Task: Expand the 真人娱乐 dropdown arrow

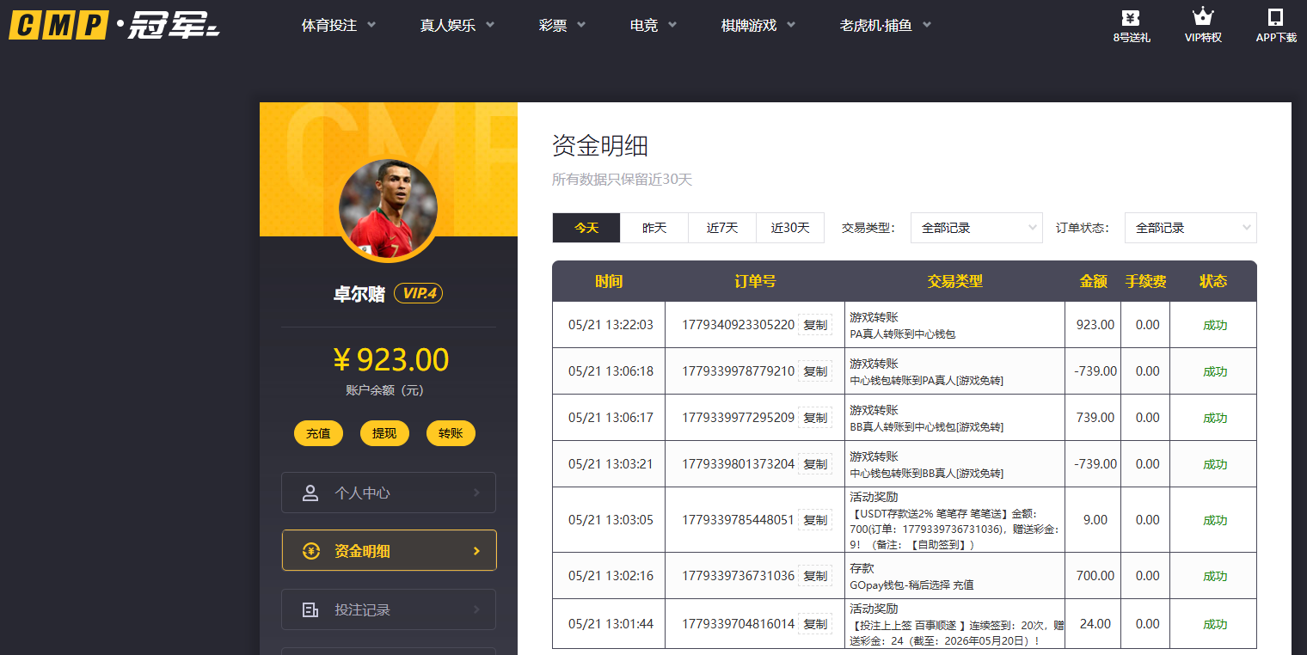Action: pyautogui.click(x=490, y=26)
